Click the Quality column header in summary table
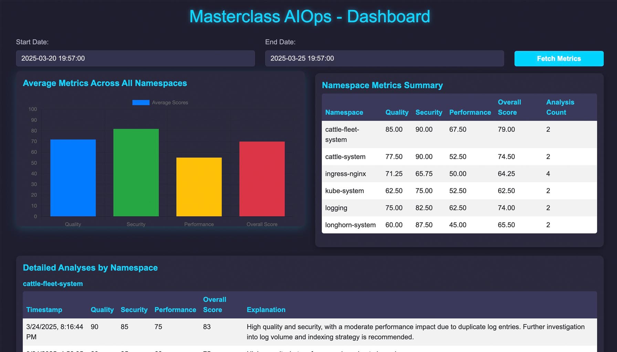 [397, 112]
